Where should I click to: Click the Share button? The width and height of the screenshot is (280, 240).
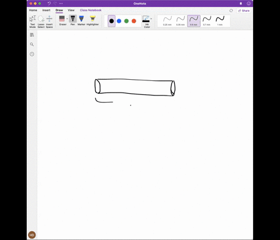point(244,10)
